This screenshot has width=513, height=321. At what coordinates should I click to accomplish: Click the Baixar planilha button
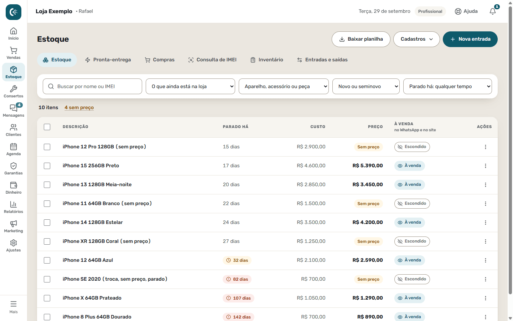pos(361,39)
